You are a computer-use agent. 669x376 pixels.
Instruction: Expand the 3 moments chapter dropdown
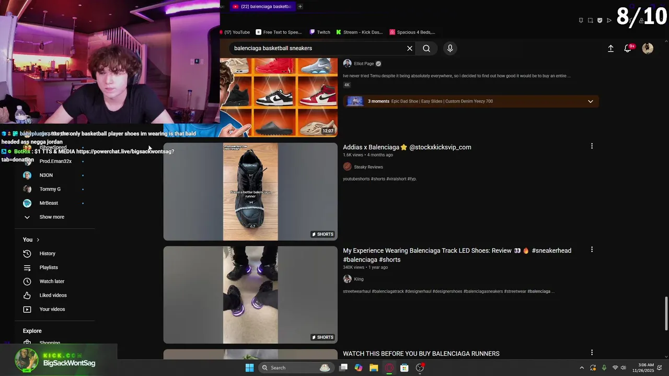point(591,101)
